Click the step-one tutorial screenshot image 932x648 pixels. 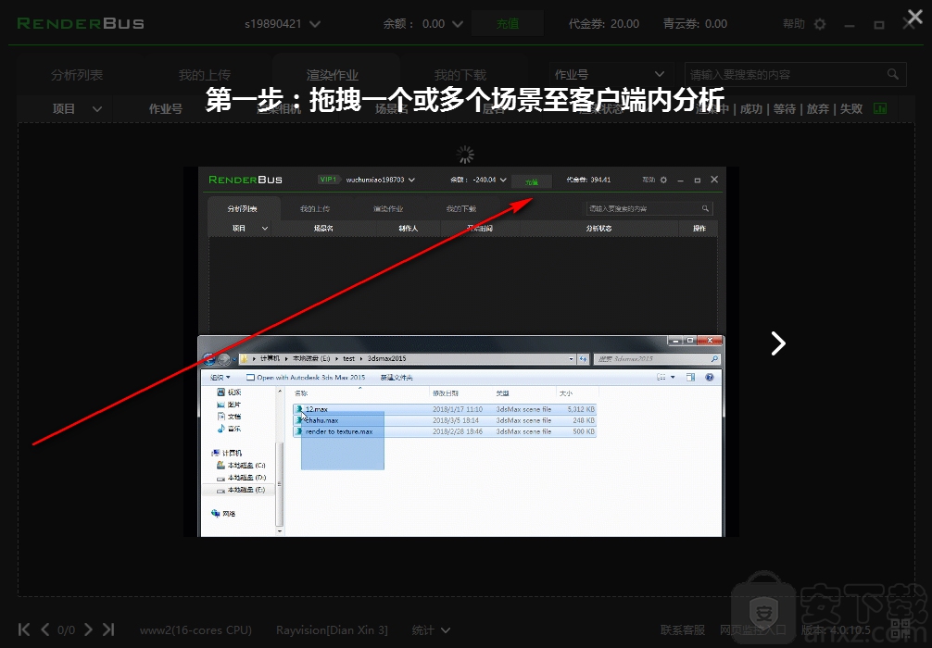[461, 352]
